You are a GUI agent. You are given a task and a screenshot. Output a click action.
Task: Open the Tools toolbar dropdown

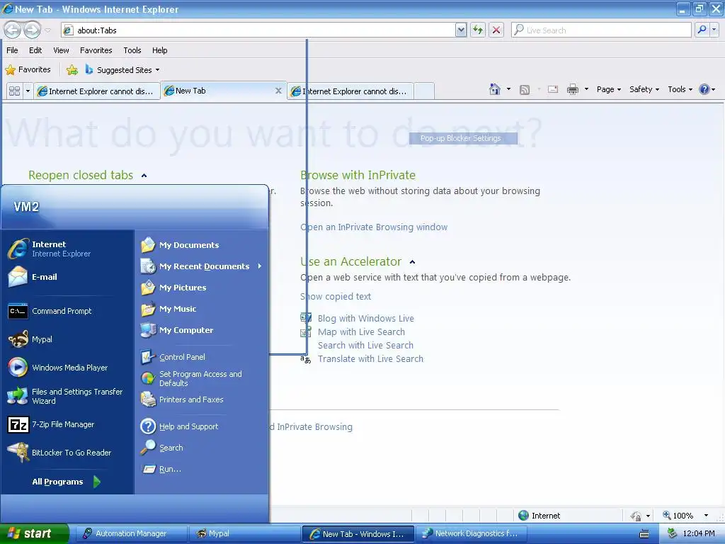(680, 89)
